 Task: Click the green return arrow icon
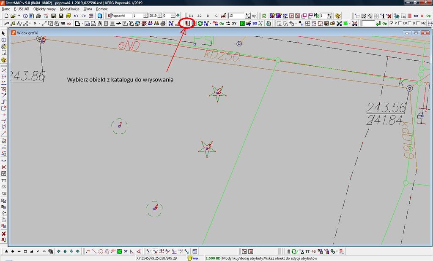coord(378,24)
